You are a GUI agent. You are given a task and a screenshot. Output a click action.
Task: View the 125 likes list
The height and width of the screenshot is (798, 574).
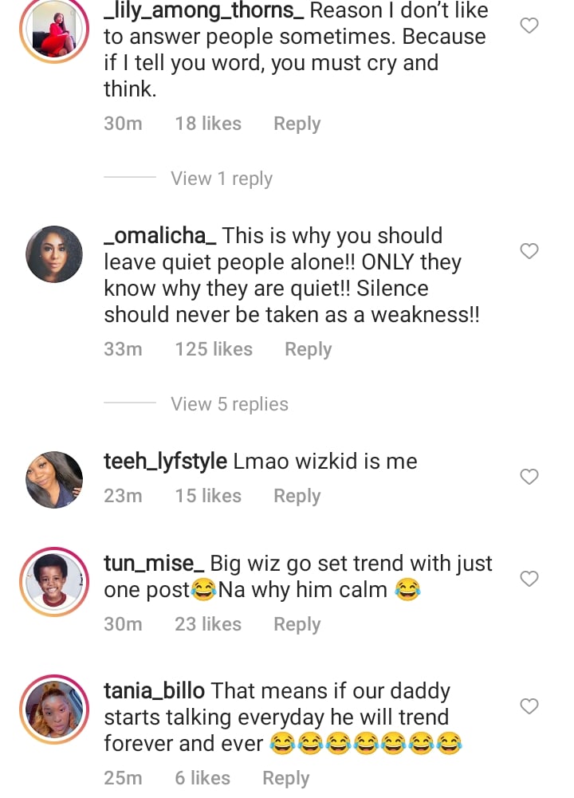tap(214, 349)
